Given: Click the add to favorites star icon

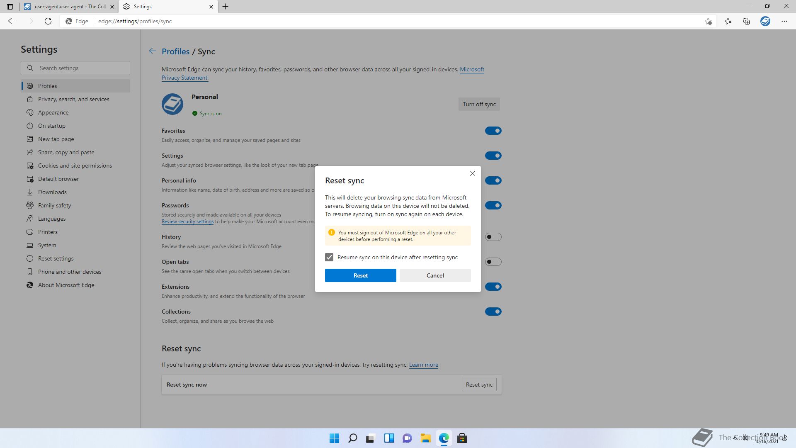Looking at the screenshot, I should (708, 21).
